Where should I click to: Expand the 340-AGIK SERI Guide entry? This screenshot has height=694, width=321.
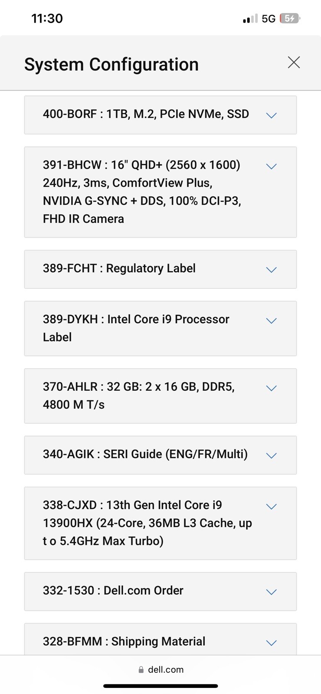tap(271, 455)
